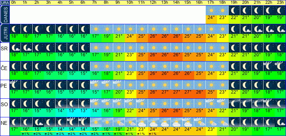
Task: Open the hazy sun icon for NE at 7h
Action: (x=96, y=122)
